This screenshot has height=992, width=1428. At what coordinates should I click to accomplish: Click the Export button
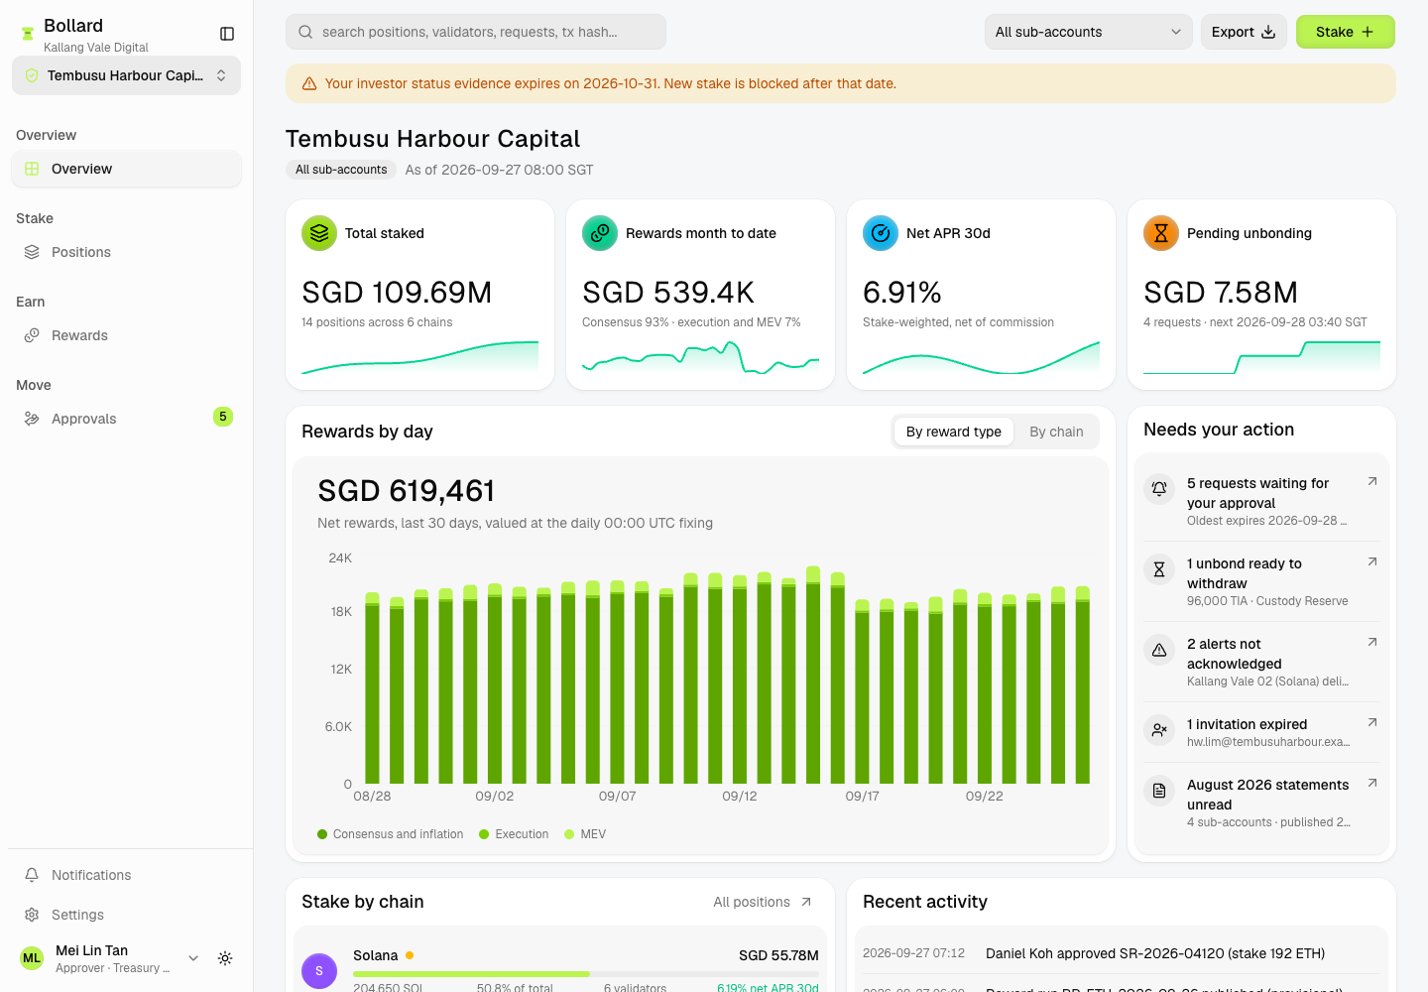tap(1244, 32)
